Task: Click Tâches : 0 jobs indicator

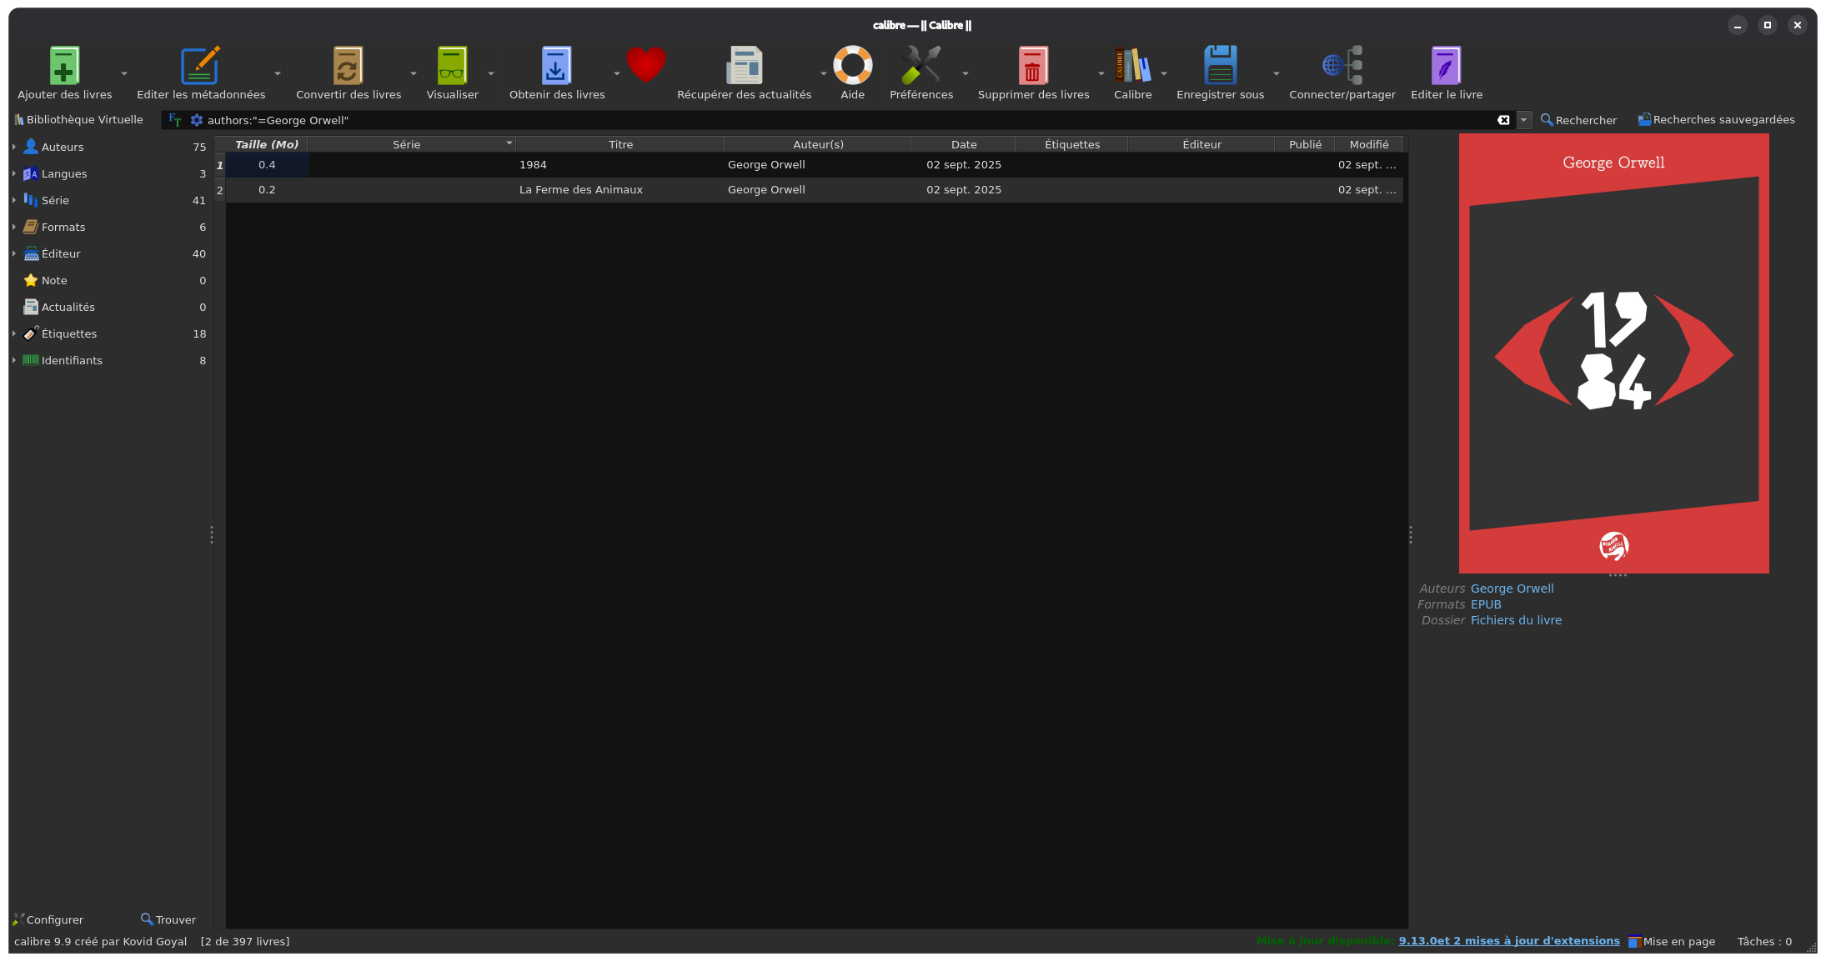Action: click(x=1764, y=941)
